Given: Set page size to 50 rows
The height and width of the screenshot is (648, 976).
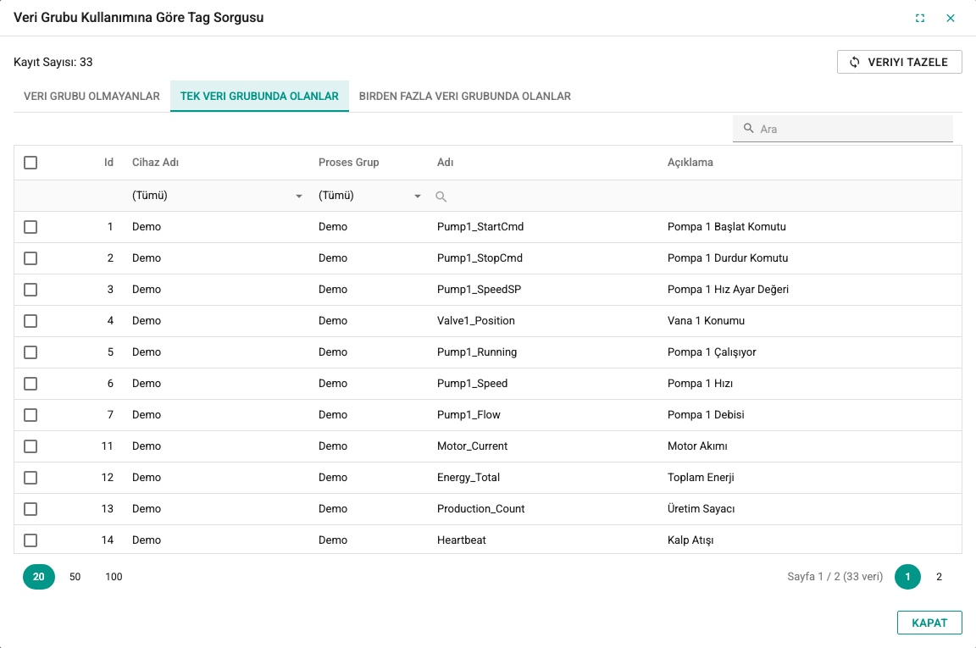Looking at the screenshot, I should point(75,577).
